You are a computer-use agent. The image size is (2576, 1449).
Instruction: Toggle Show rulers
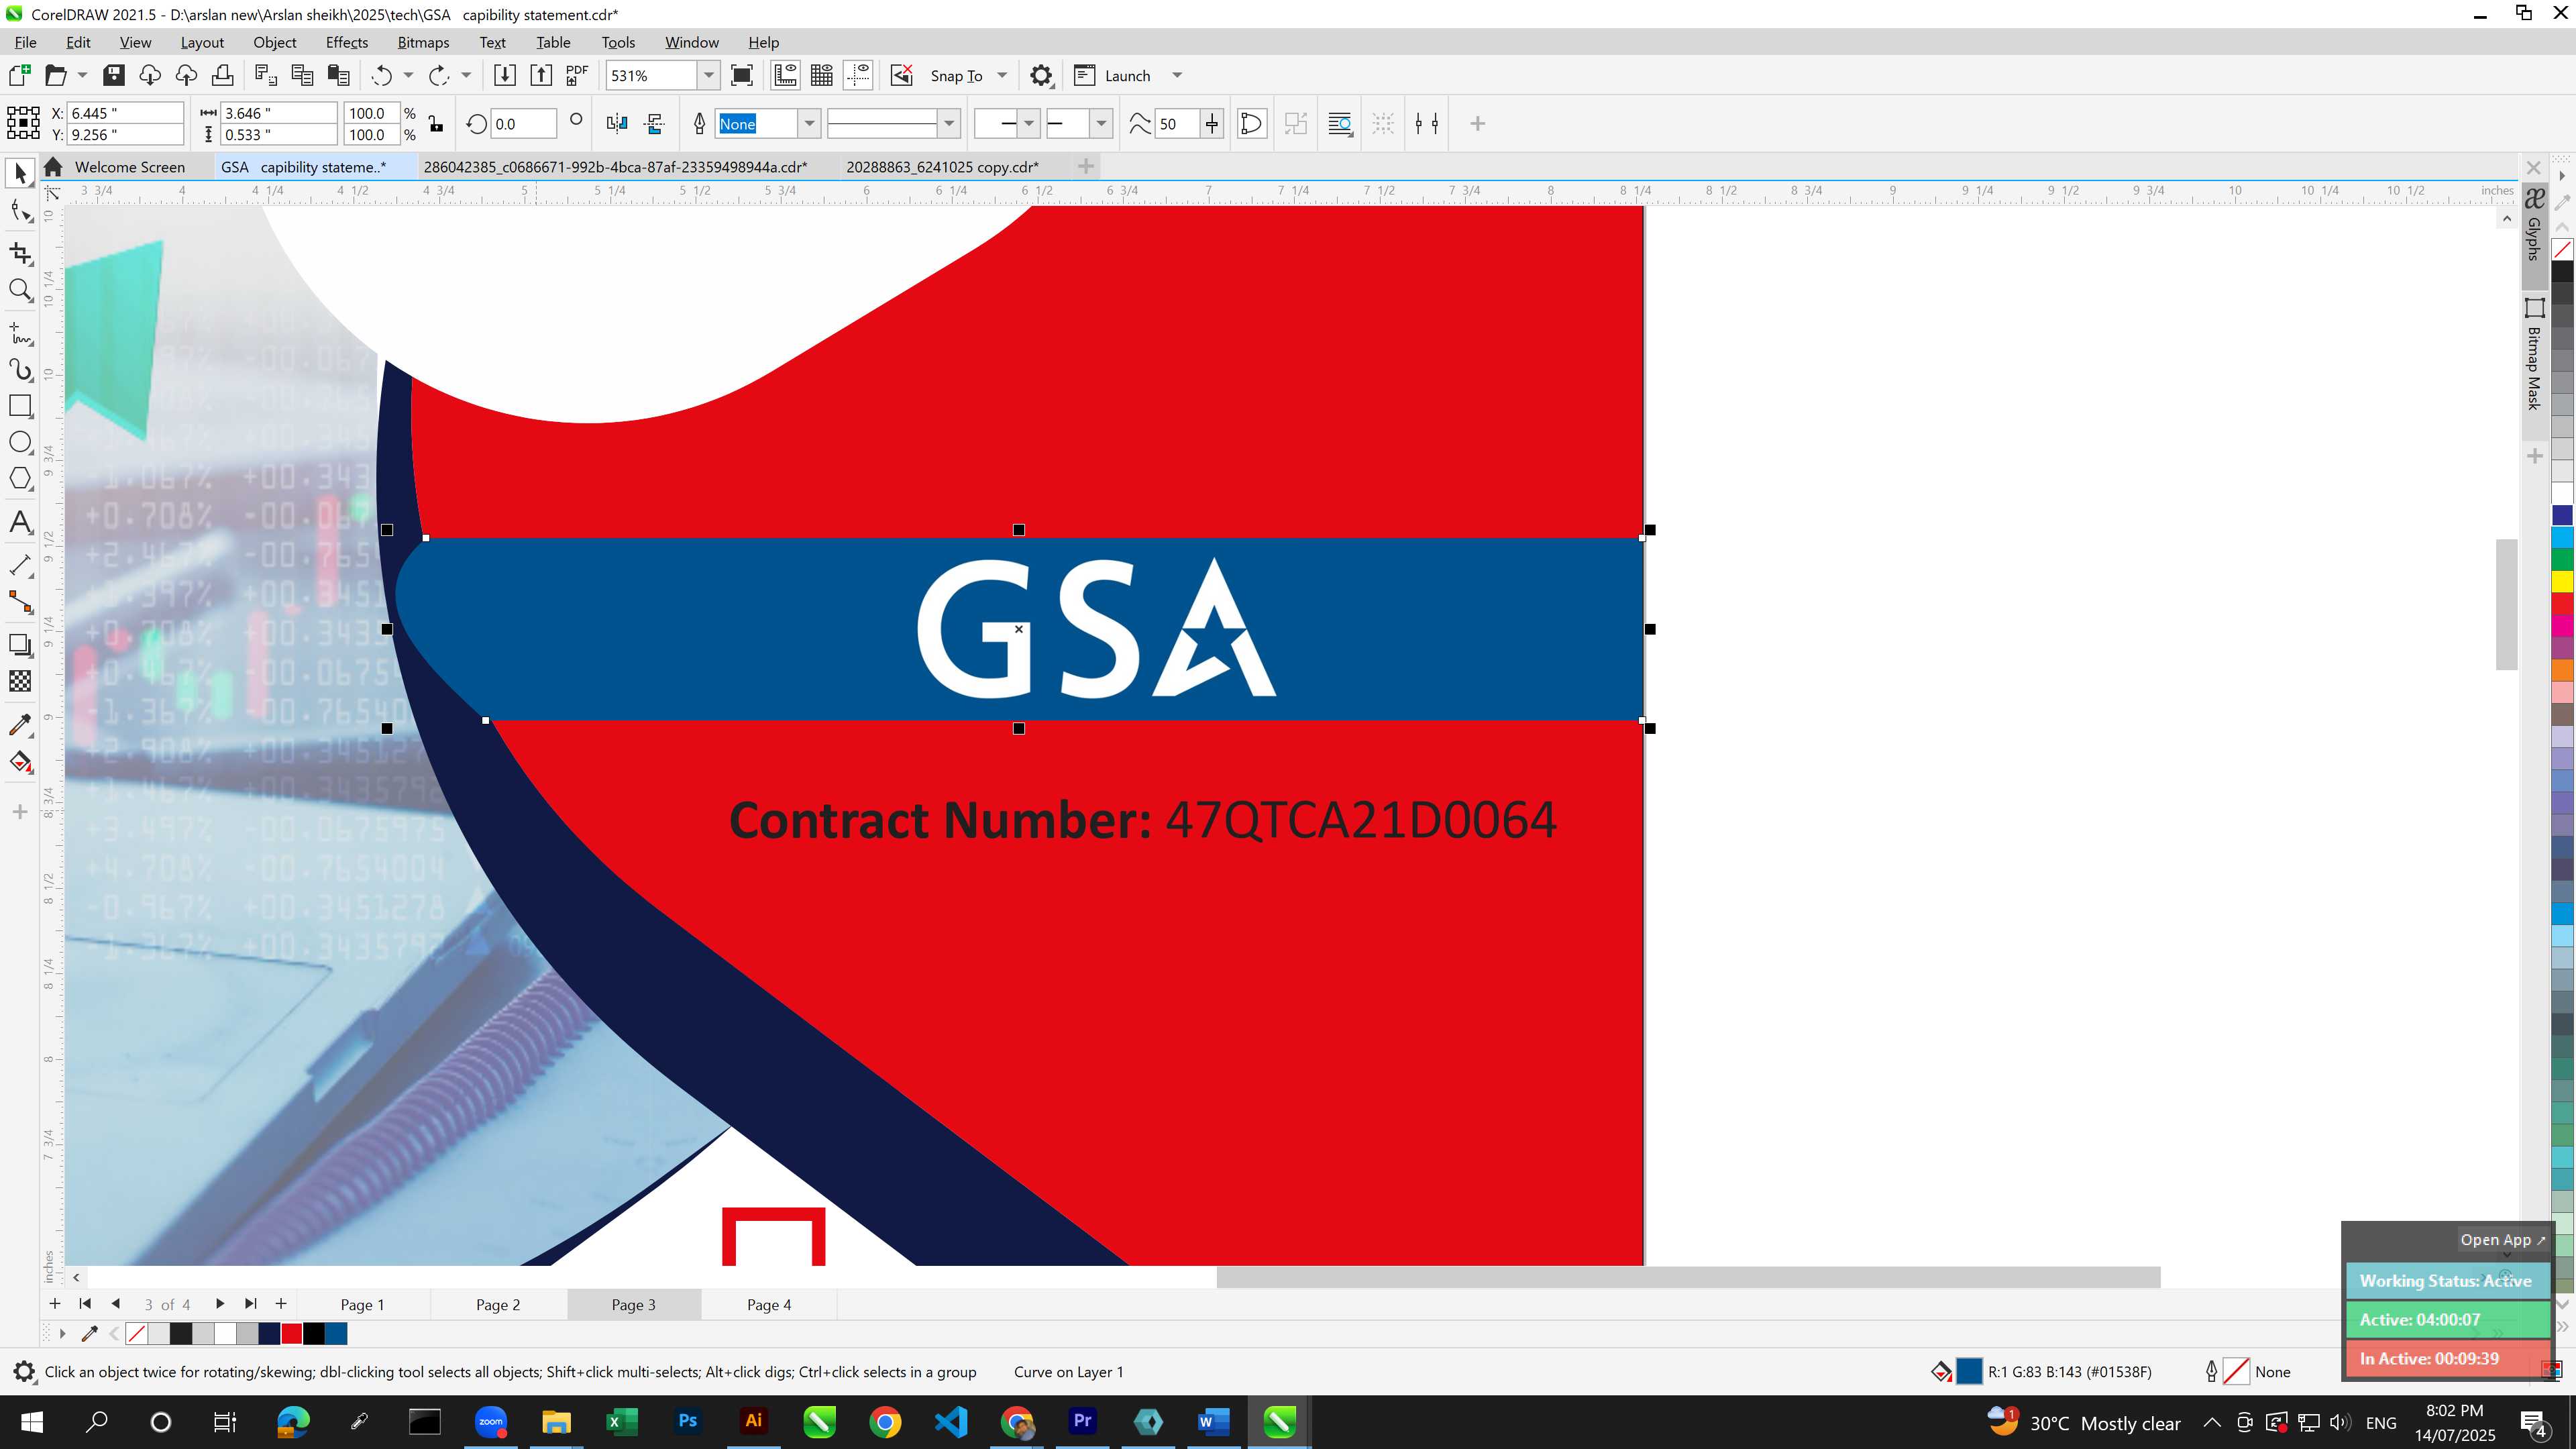785,76
